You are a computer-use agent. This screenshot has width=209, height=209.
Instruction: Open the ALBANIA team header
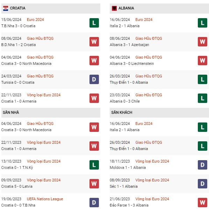(x=159, y=8)
